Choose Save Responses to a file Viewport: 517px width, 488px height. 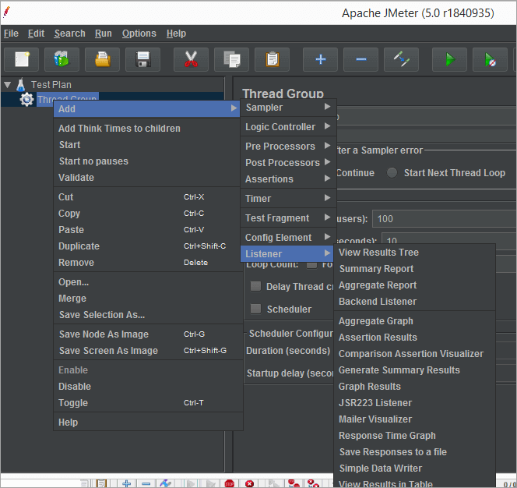coord(415,452)
